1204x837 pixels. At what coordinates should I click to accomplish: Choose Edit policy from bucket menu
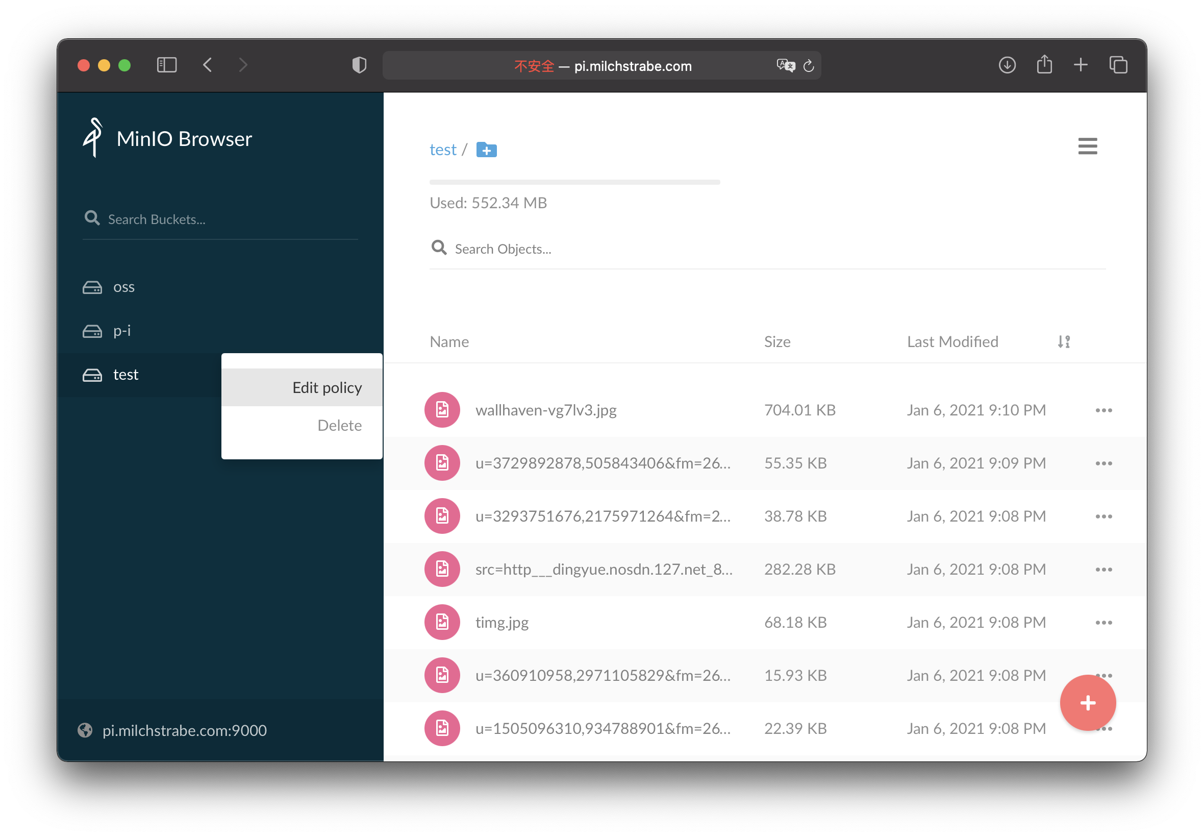tap(327, 387)
